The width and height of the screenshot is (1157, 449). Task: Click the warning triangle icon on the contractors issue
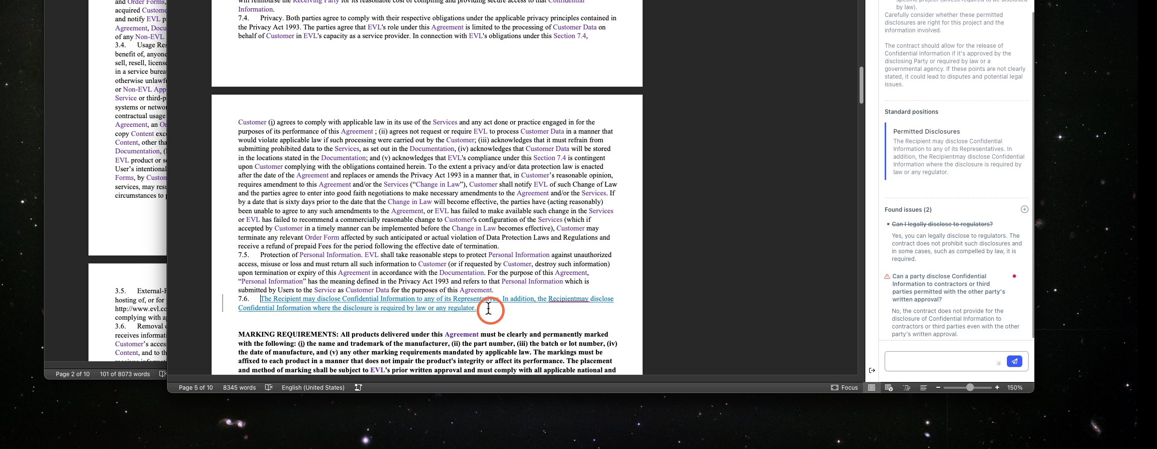[x=887, y=276]
